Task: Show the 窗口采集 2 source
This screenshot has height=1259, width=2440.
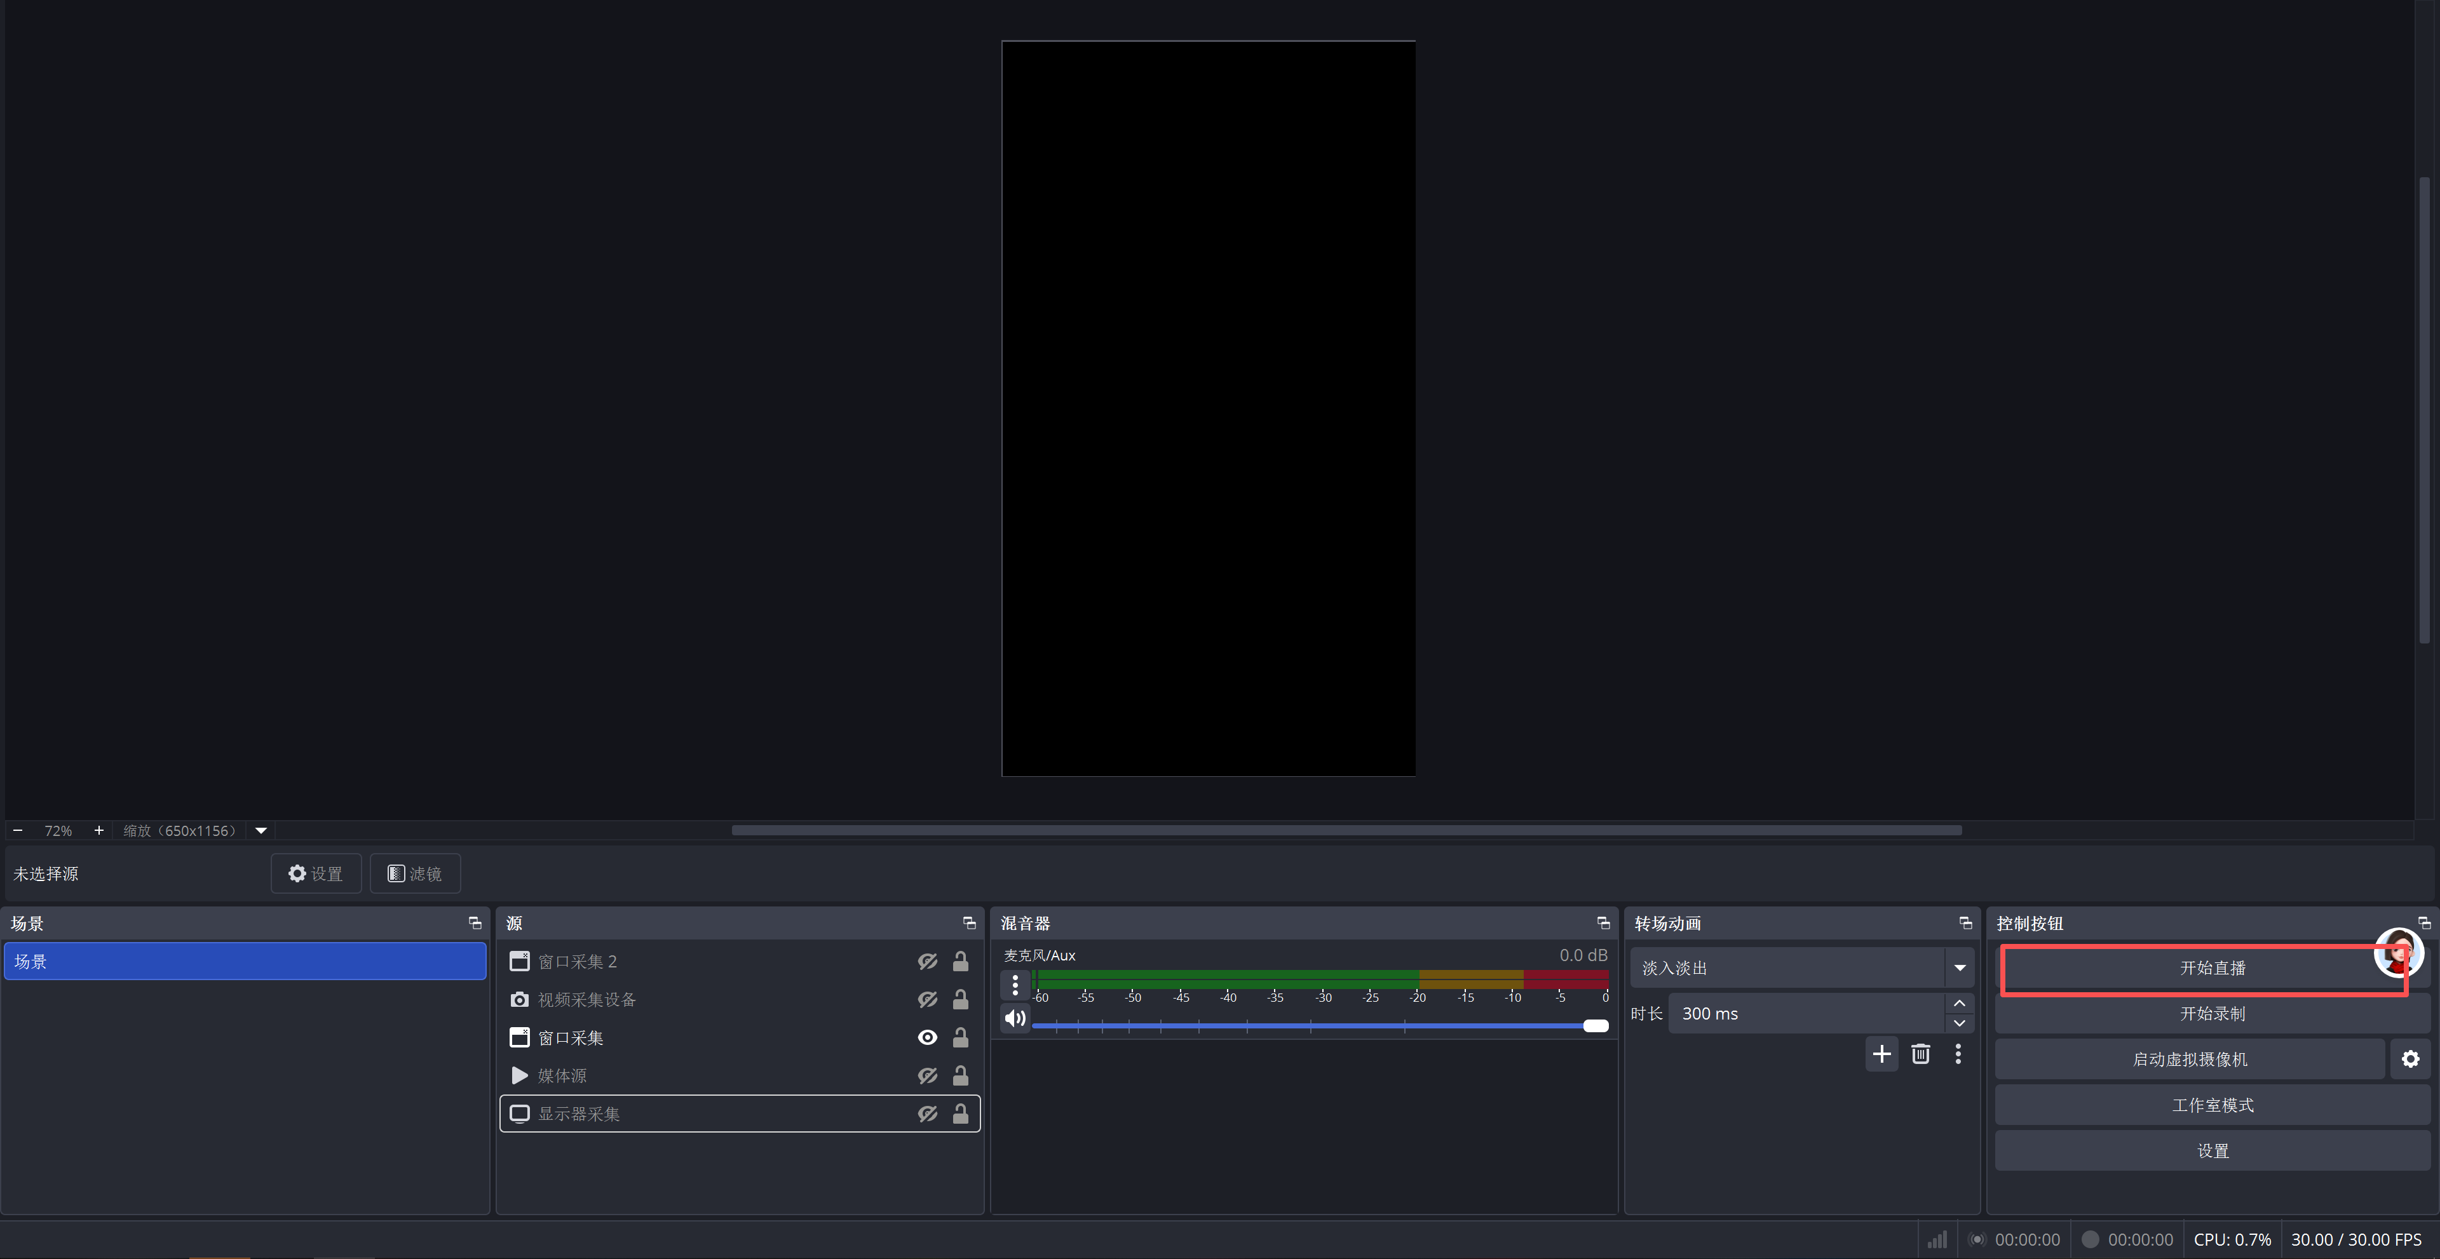Action: [x=927, y=962]
